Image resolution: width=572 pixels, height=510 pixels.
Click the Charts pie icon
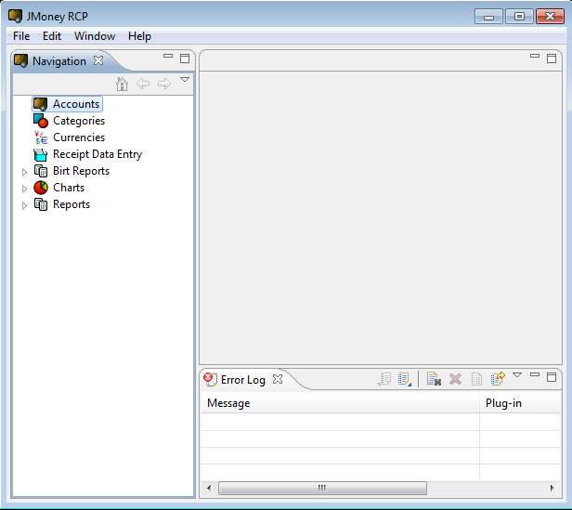[x=41, y=188]
